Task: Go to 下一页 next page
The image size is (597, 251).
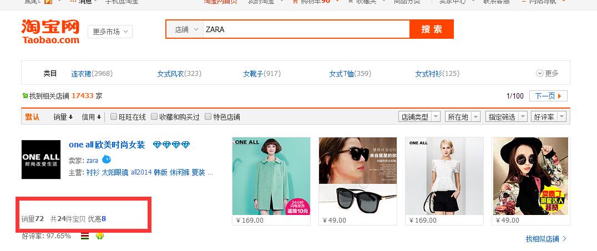Action: point(548,96)
